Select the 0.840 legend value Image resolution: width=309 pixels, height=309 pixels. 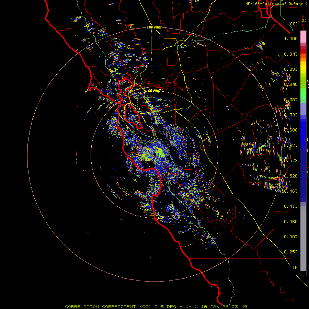point(291,84)
